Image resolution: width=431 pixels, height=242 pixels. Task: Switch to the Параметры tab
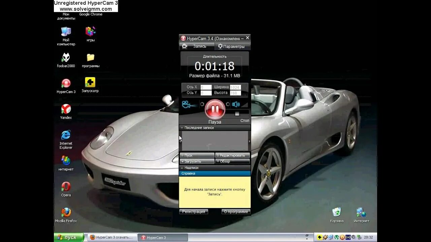[x=232, y=46]
